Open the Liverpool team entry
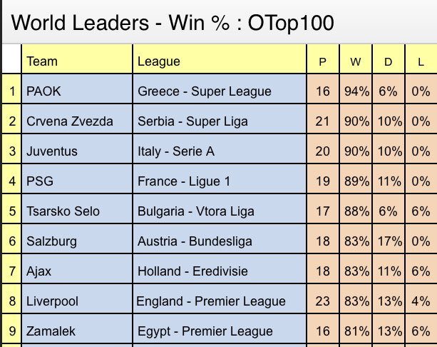This screenshot has width=437, height=347. click(51, 301)
